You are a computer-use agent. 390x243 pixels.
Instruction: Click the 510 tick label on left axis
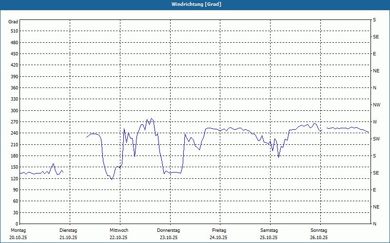coord(15,31)
